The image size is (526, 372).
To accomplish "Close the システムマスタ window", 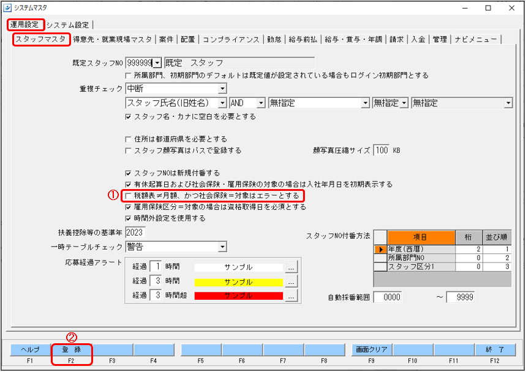I will 511,8.
